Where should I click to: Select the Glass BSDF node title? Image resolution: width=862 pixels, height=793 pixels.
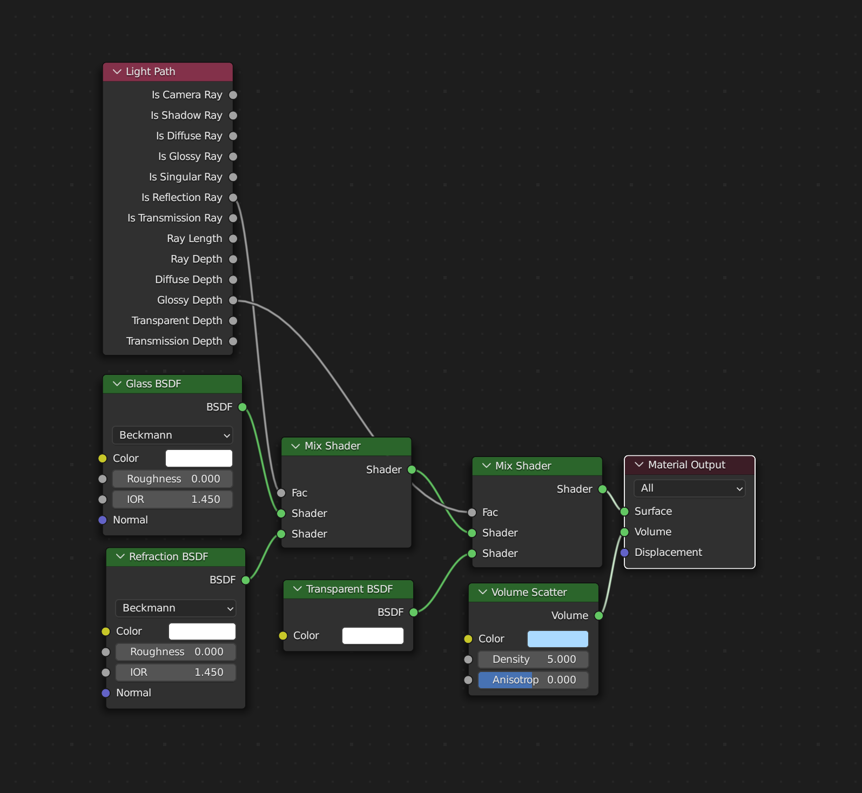(153, 384)
